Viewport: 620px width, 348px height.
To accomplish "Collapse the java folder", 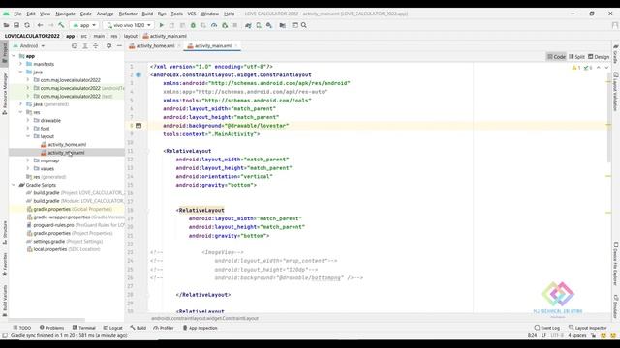I will coord(21,72).
